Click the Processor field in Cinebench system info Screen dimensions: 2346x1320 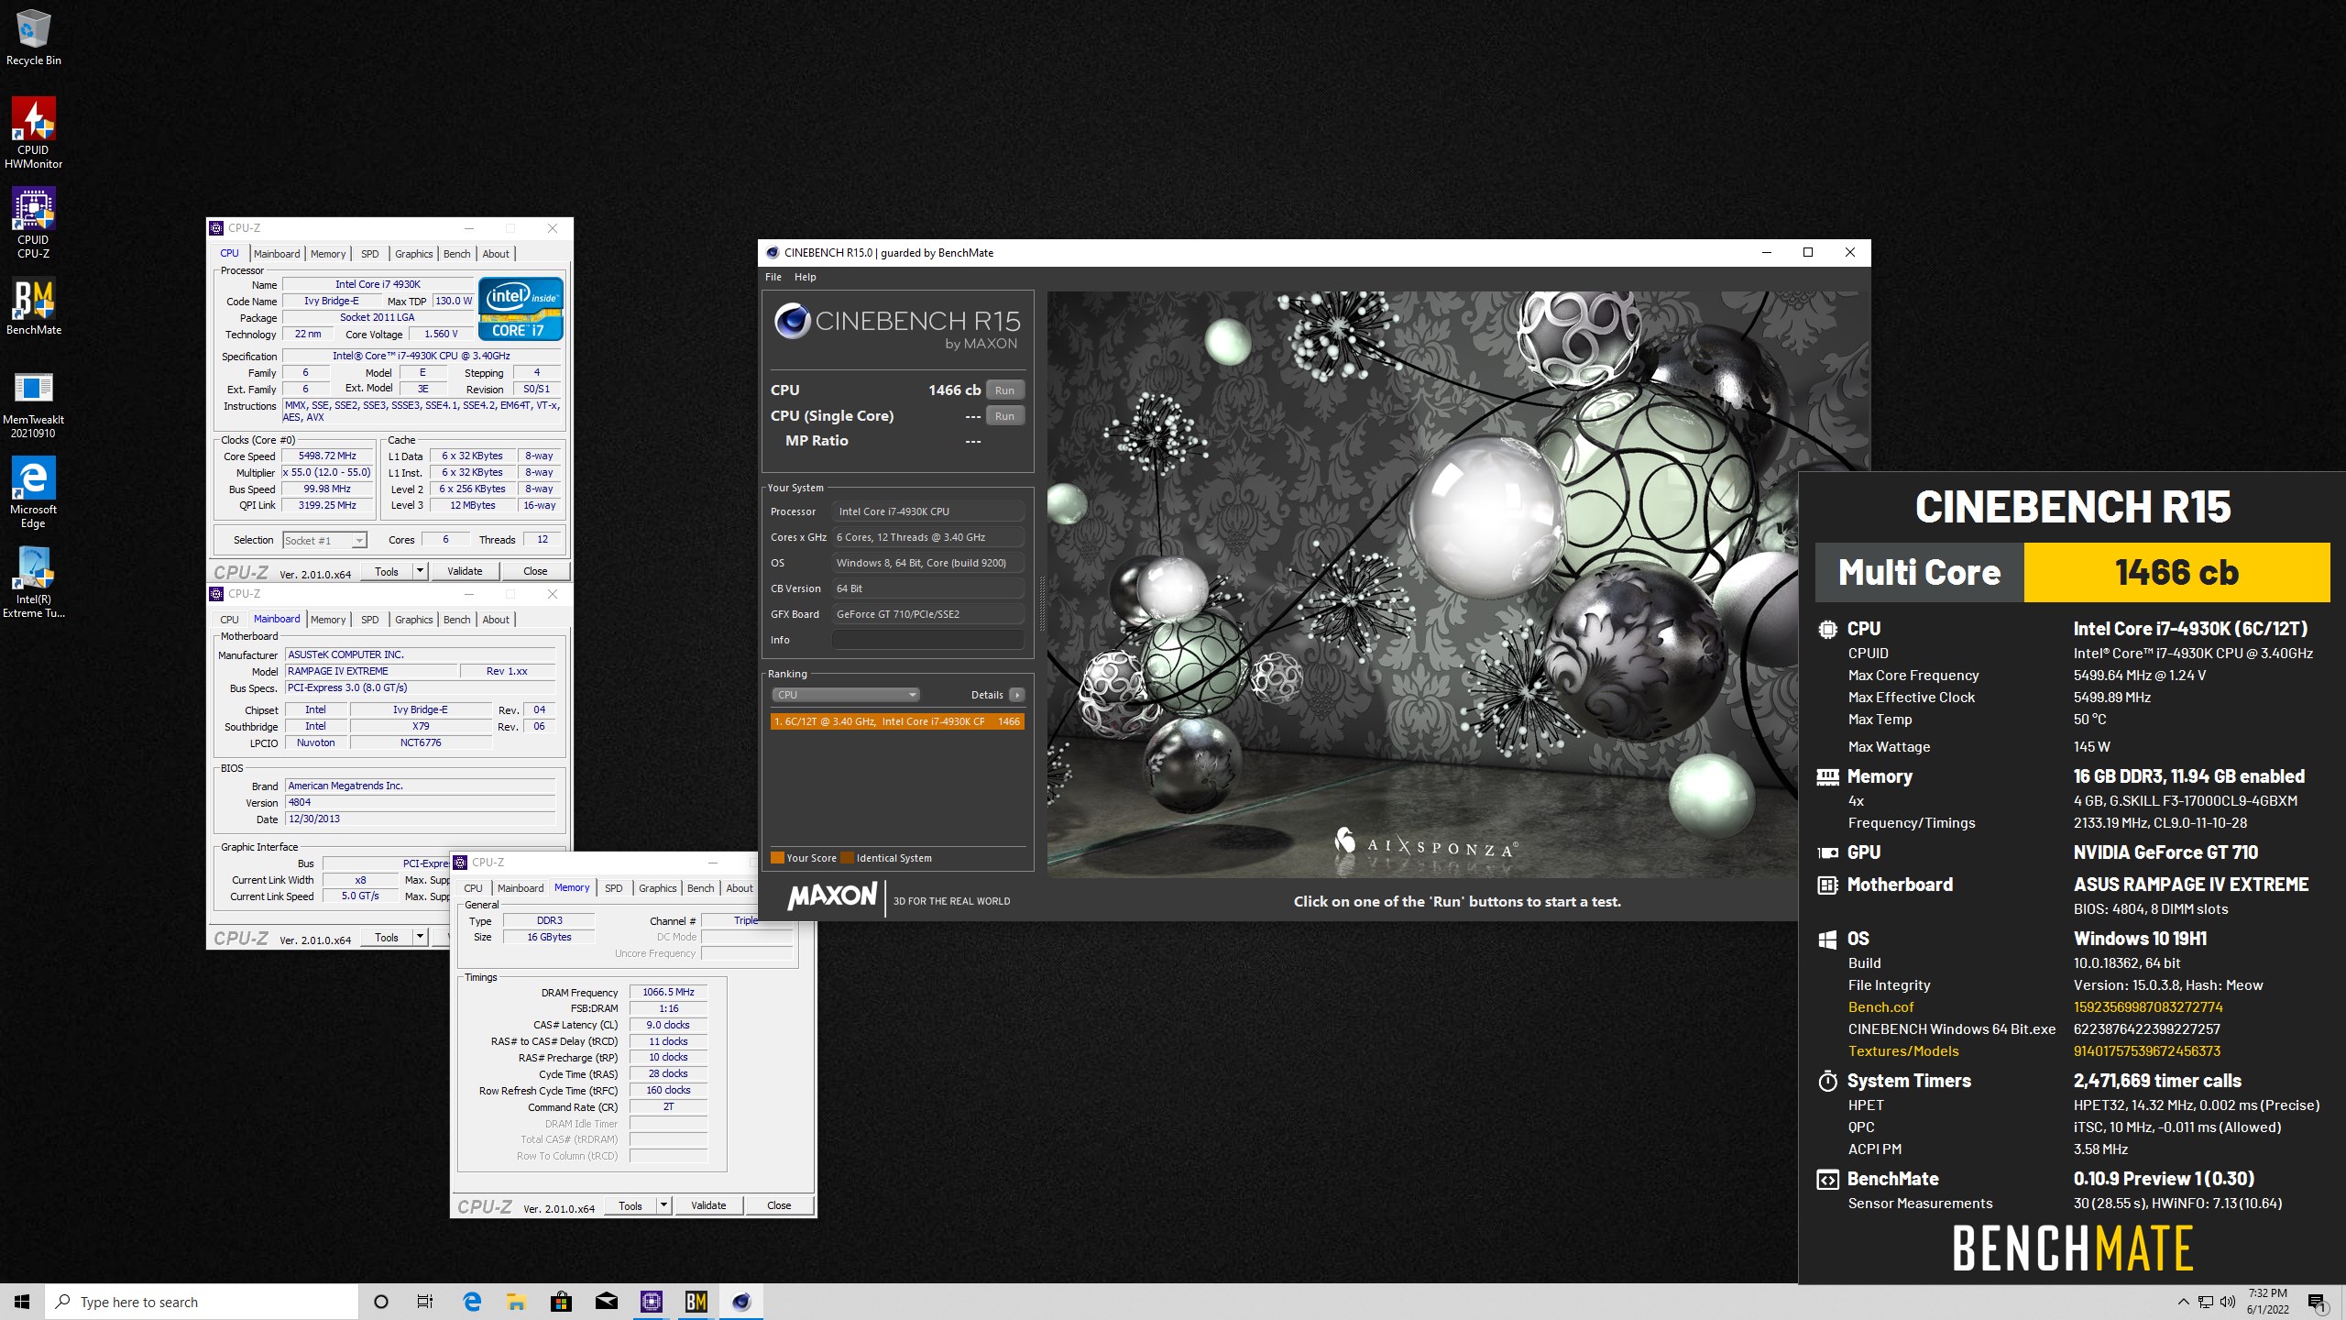[x=927, y=511]
